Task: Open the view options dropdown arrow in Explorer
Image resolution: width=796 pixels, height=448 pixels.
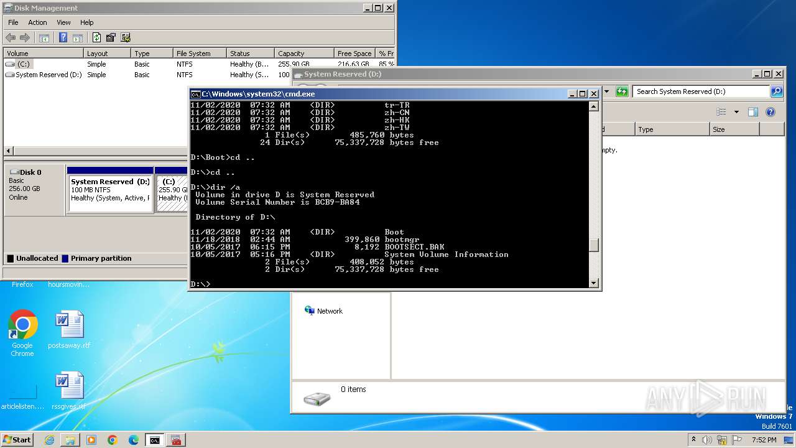Action: point(736,112)
